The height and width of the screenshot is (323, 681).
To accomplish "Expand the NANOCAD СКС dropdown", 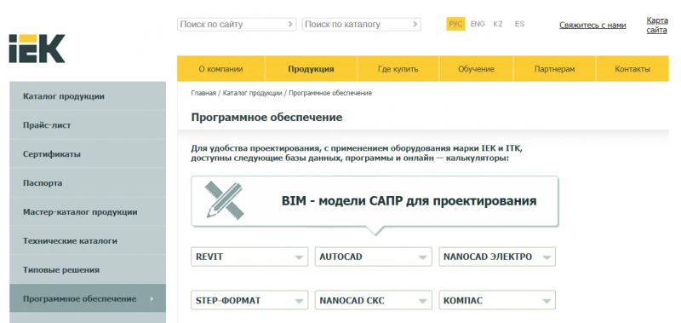I will (373, 300).
